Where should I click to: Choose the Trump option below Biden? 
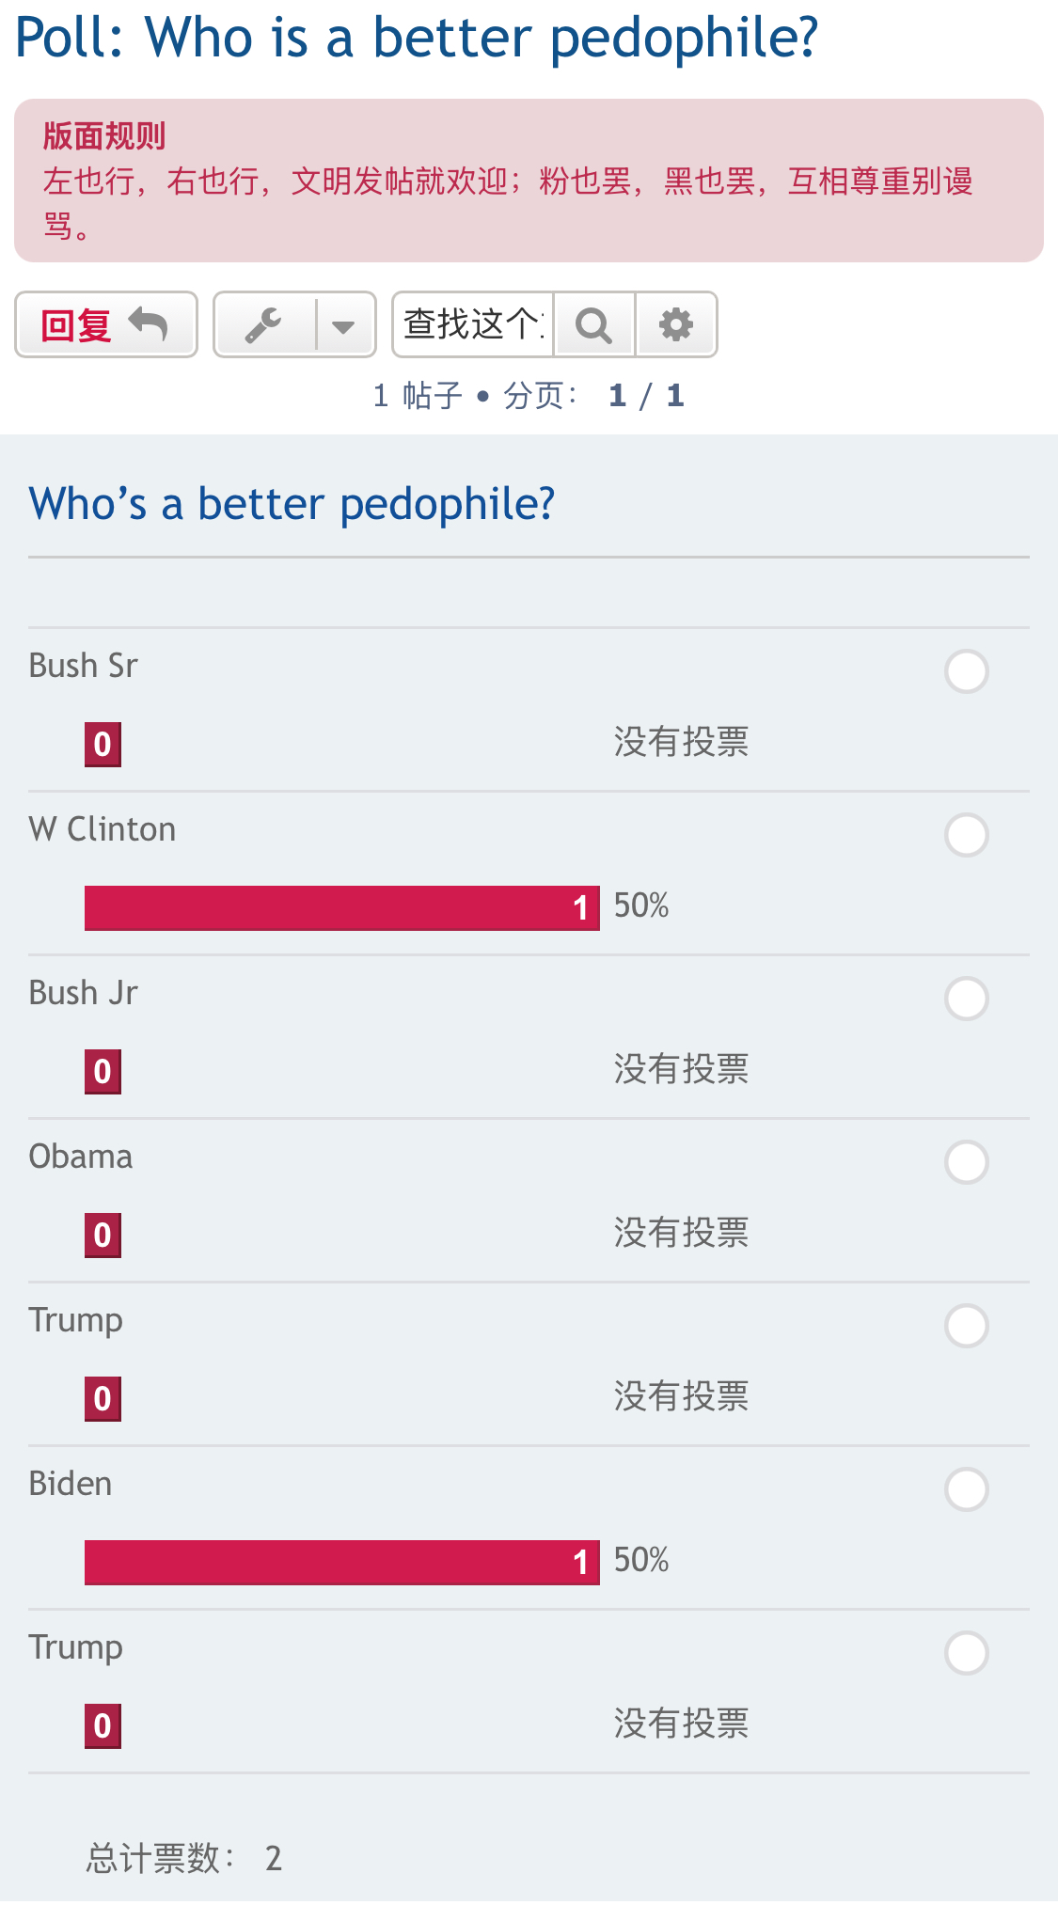pyautogui.click(x=966, y=1653)
